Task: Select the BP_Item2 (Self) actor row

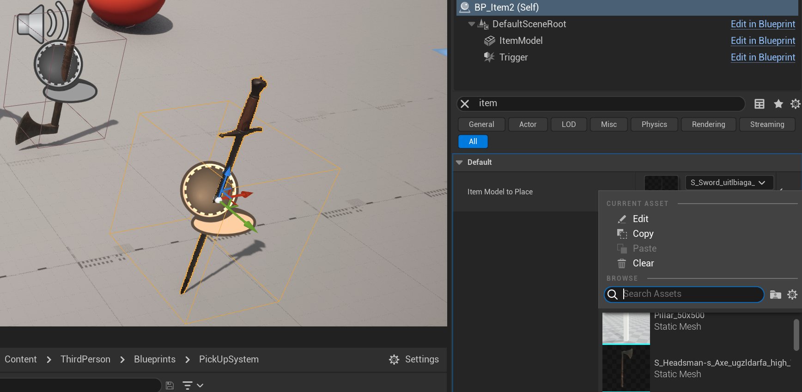Action: click(x=627, y=7)
